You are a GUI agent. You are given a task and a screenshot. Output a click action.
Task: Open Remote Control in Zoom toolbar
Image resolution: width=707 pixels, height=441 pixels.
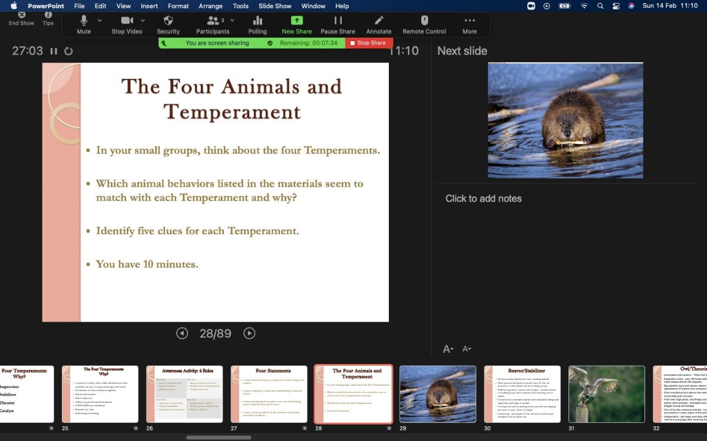click(424, 21)
